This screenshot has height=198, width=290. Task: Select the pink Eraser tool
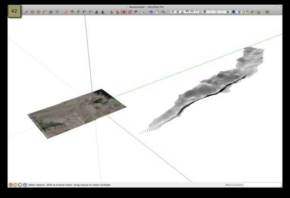[x=65, y=12]
